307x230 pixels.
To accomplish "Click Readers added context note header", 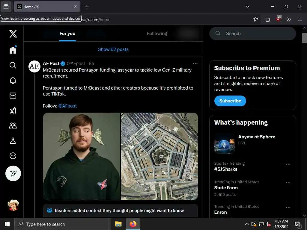I will click(119, 211).
